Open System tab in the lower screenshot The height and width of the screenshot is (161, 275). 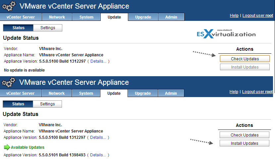click(86, 93)
